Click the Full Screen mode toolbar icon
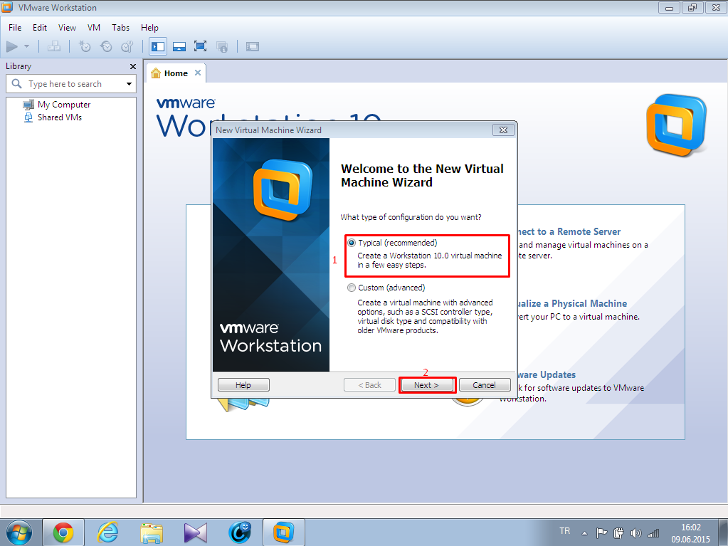The height and width of the screenshot is (546, 728). (200, 46)
